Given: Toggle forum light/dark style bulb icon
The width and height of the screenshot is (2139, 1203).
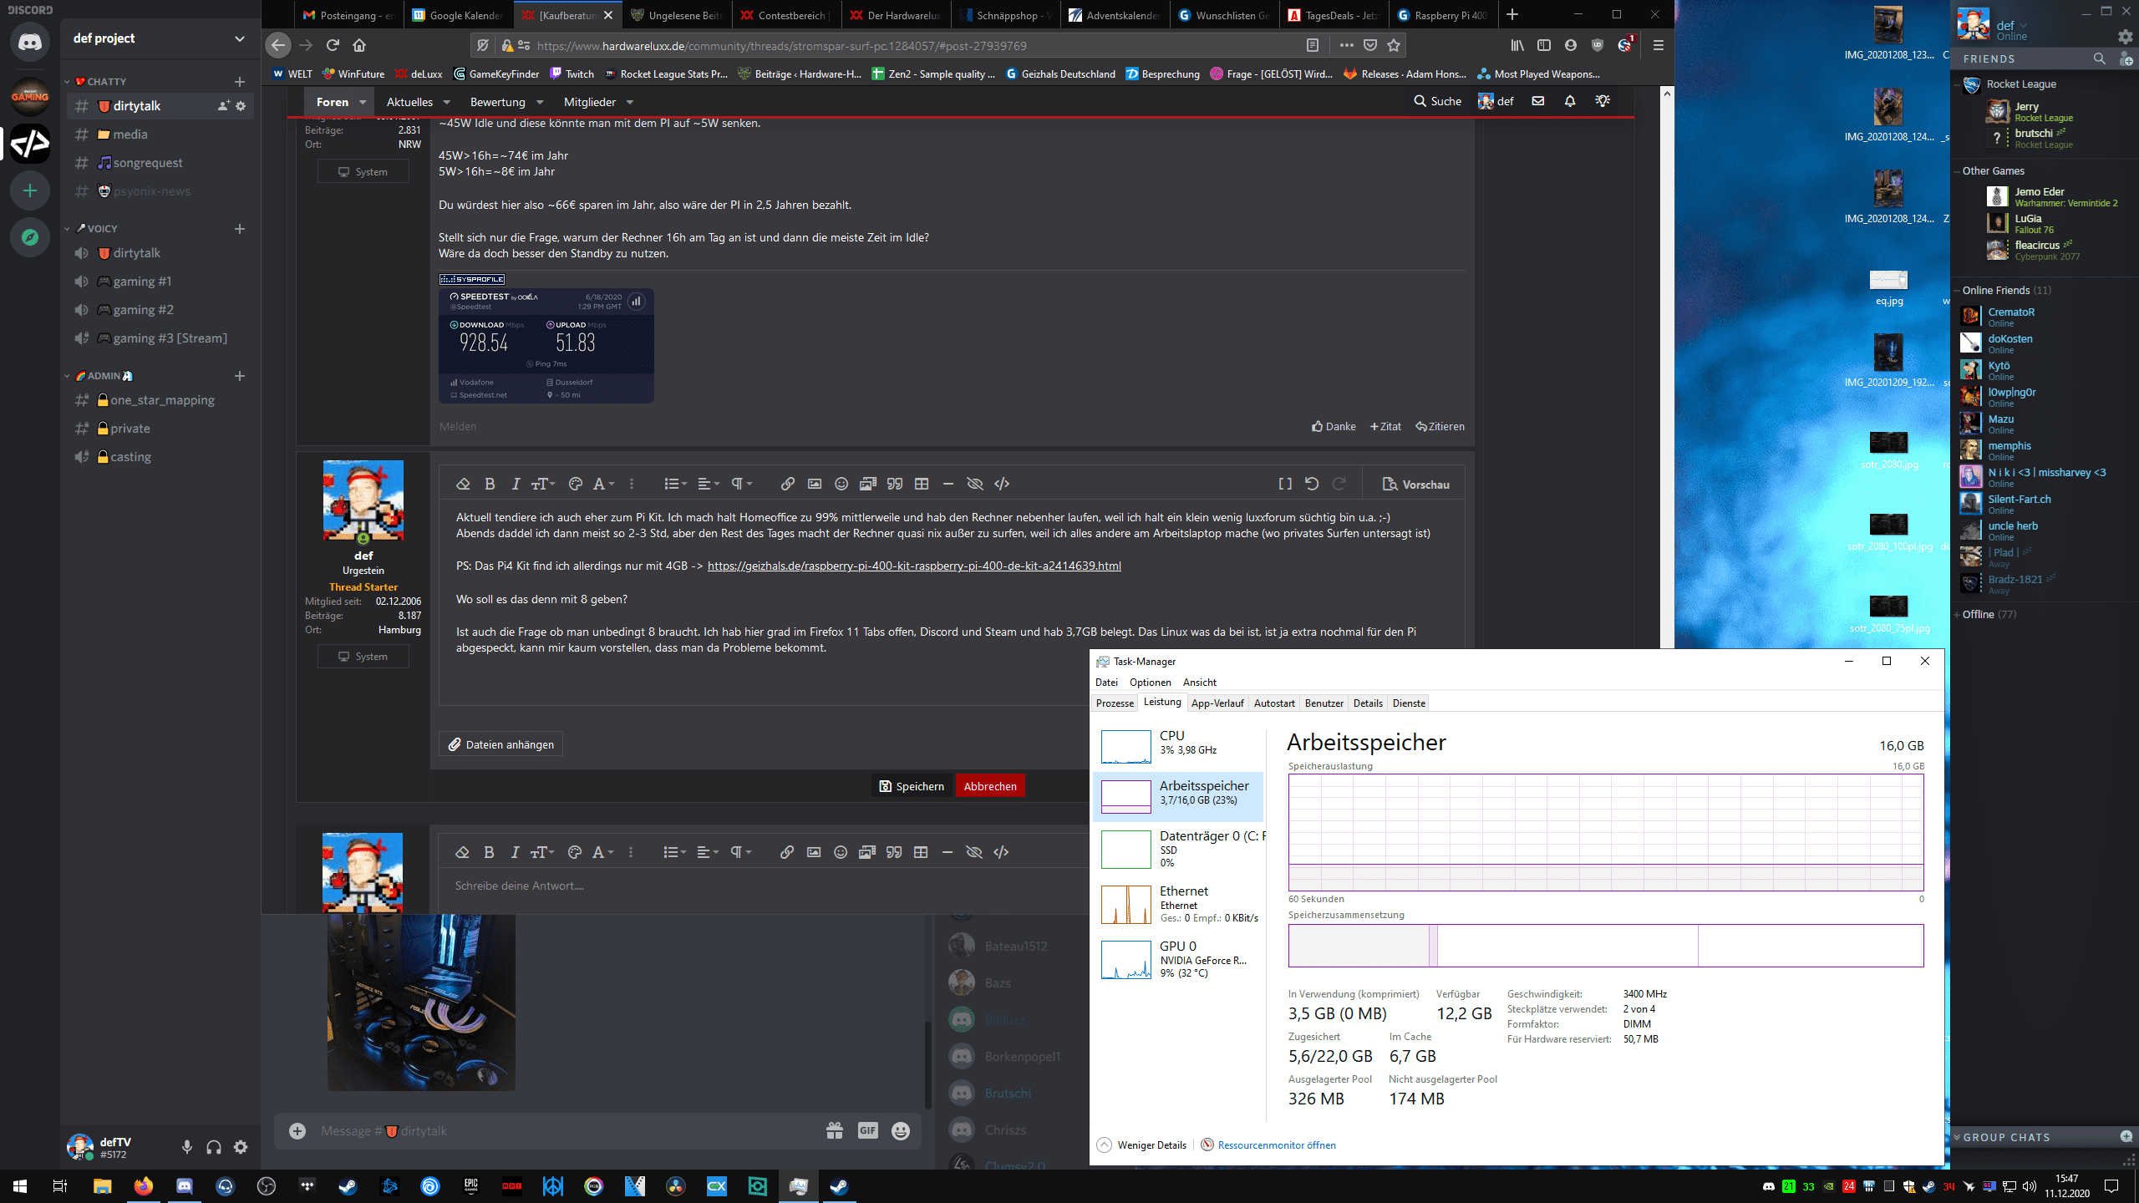Looking at the screenshot, I should pyautogui.click(x=1603, y=101).
